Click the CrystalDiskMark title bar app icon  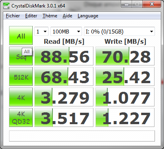coord(6,6)
